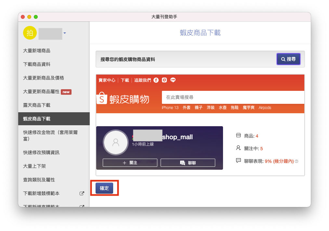Click the LINE icon in Shopee header
The width and height of the screenshot is (329, 231).
point(173,80)
